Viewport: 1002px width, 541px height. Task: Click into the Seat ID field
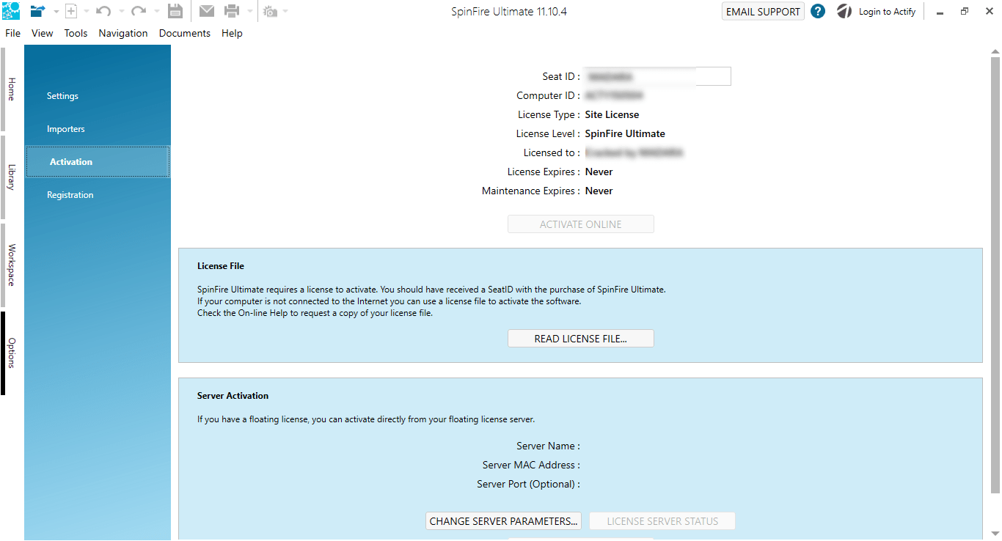657,76
